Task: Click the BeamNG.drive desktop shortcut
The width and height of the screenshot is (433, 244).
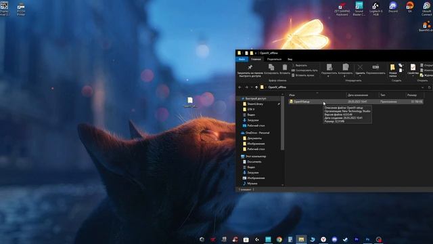Action: 426,27
